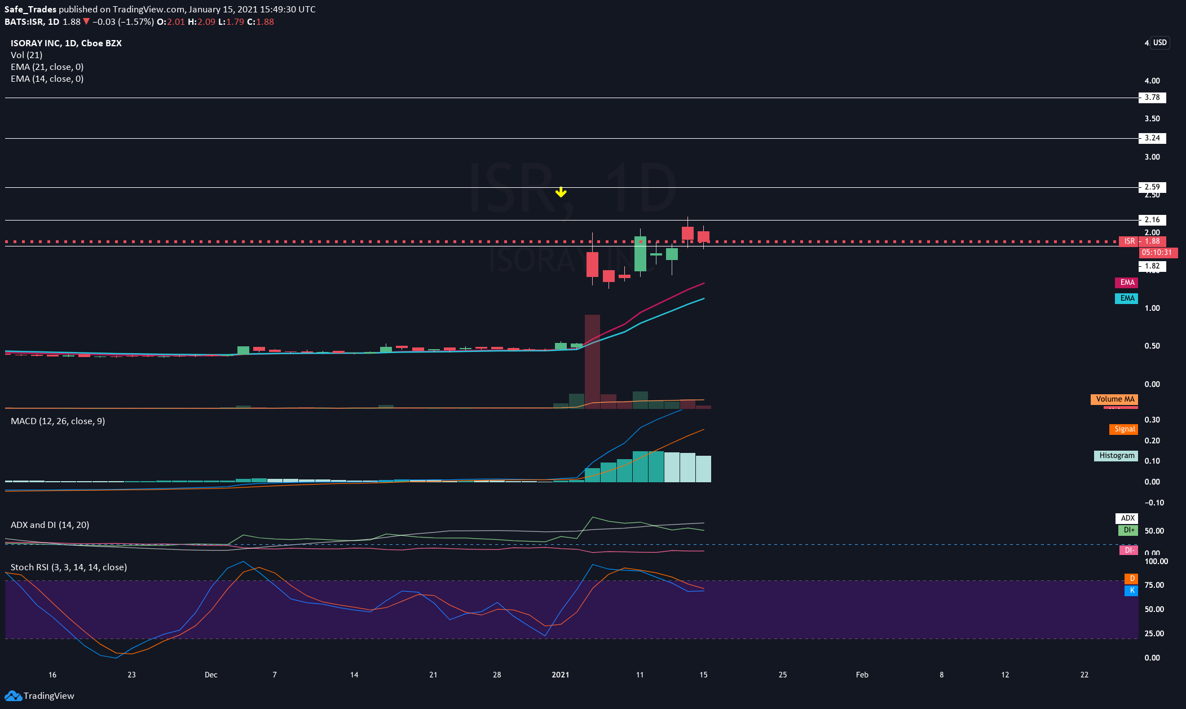Click the 3.00 price axis value
1186x709 pixels.
pyautogui.click(x=1152, y=157)
